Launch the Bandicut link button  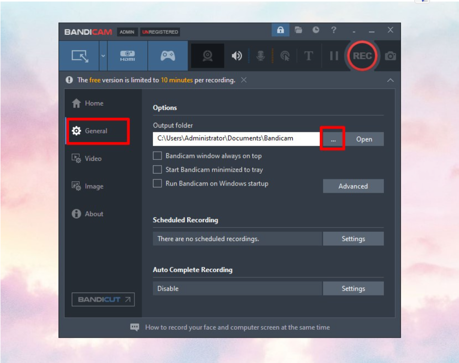[103, 299]
